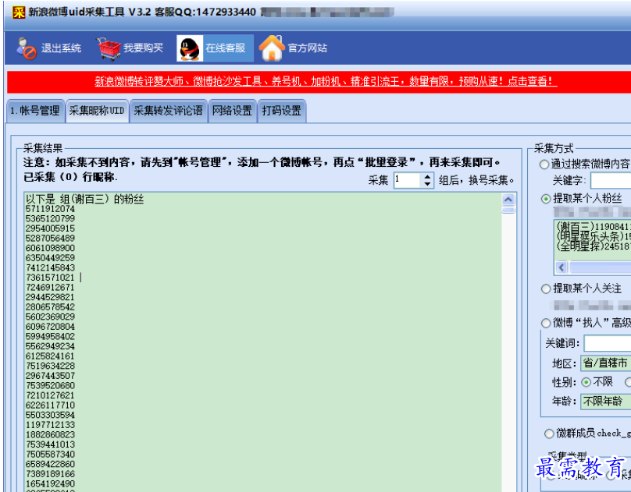Click UID 6096720804 in results
Viewport: 631px width, 492px height.
point(50,327)
